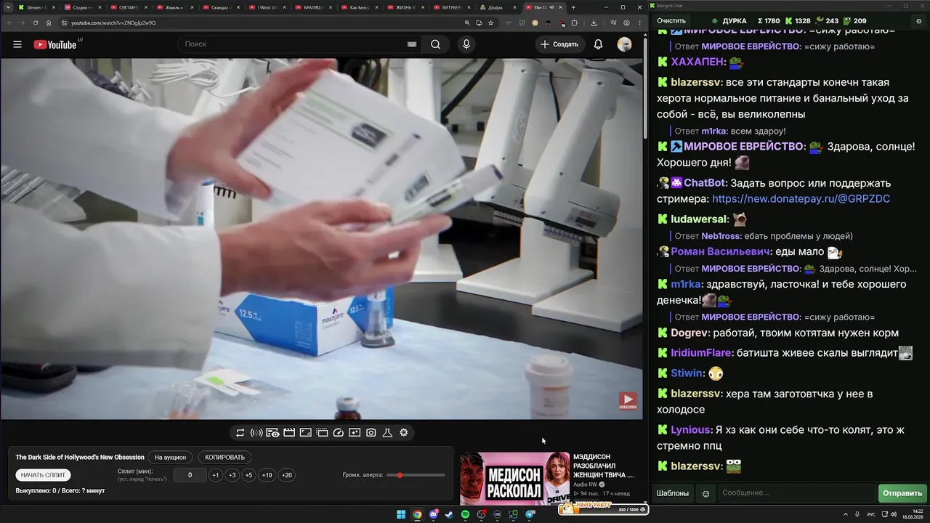Focus the split minutes input field
The width and height of the screenshot is (930, 523).
click(190, 475)
